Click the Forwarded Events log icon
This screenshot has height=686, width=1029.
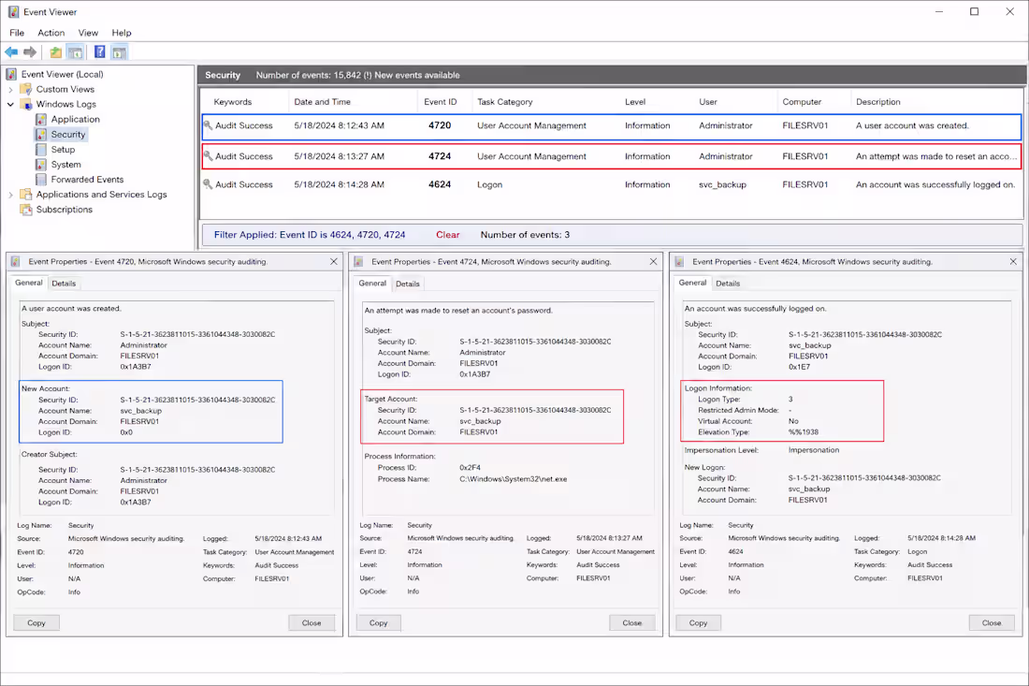pos(40,179)
